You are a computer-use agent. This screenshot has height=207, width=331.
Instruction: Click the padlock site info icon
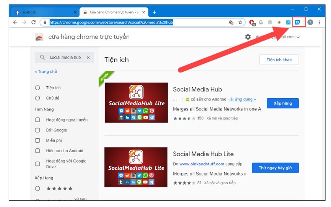point(45,22)
